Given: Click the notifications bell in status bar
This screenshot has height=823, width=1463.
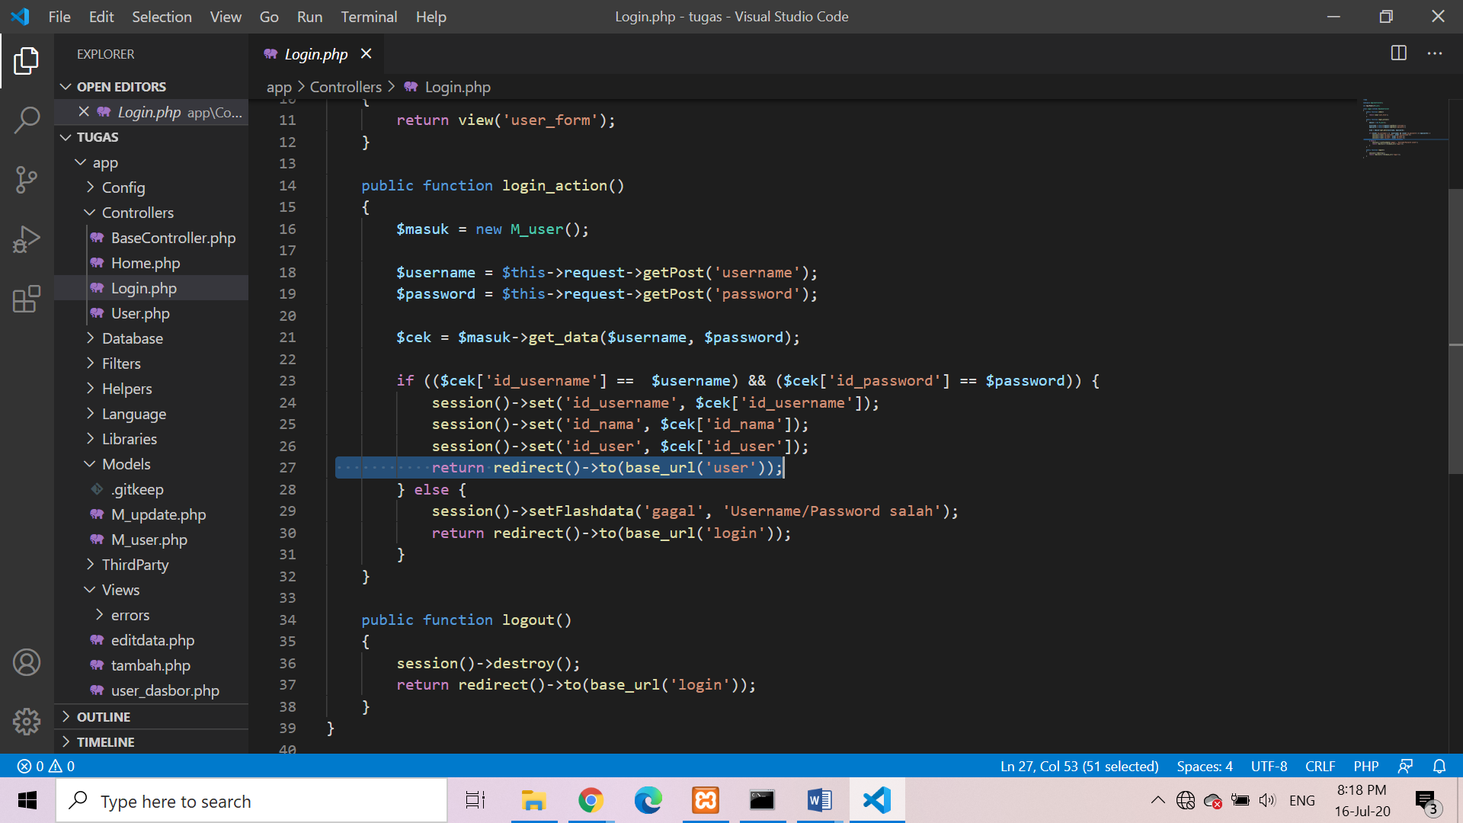Looking at the screenshot, I should pyautogui.click(x=1439, y=766).
